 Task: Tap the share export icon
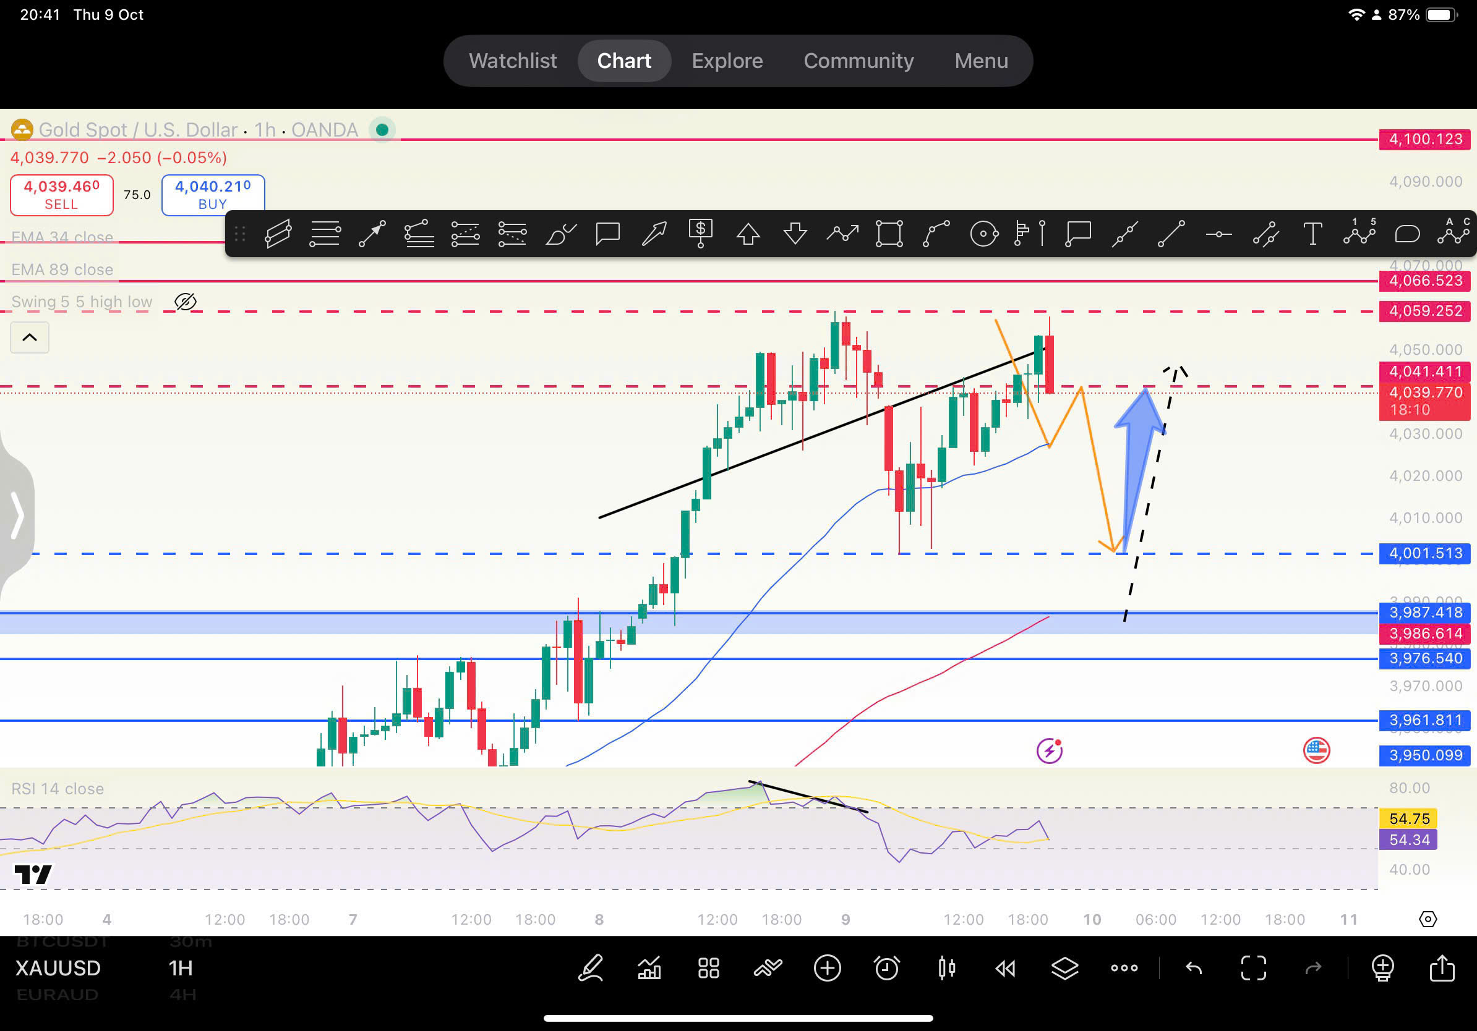pyautogui.click(x=1442, y=968)
